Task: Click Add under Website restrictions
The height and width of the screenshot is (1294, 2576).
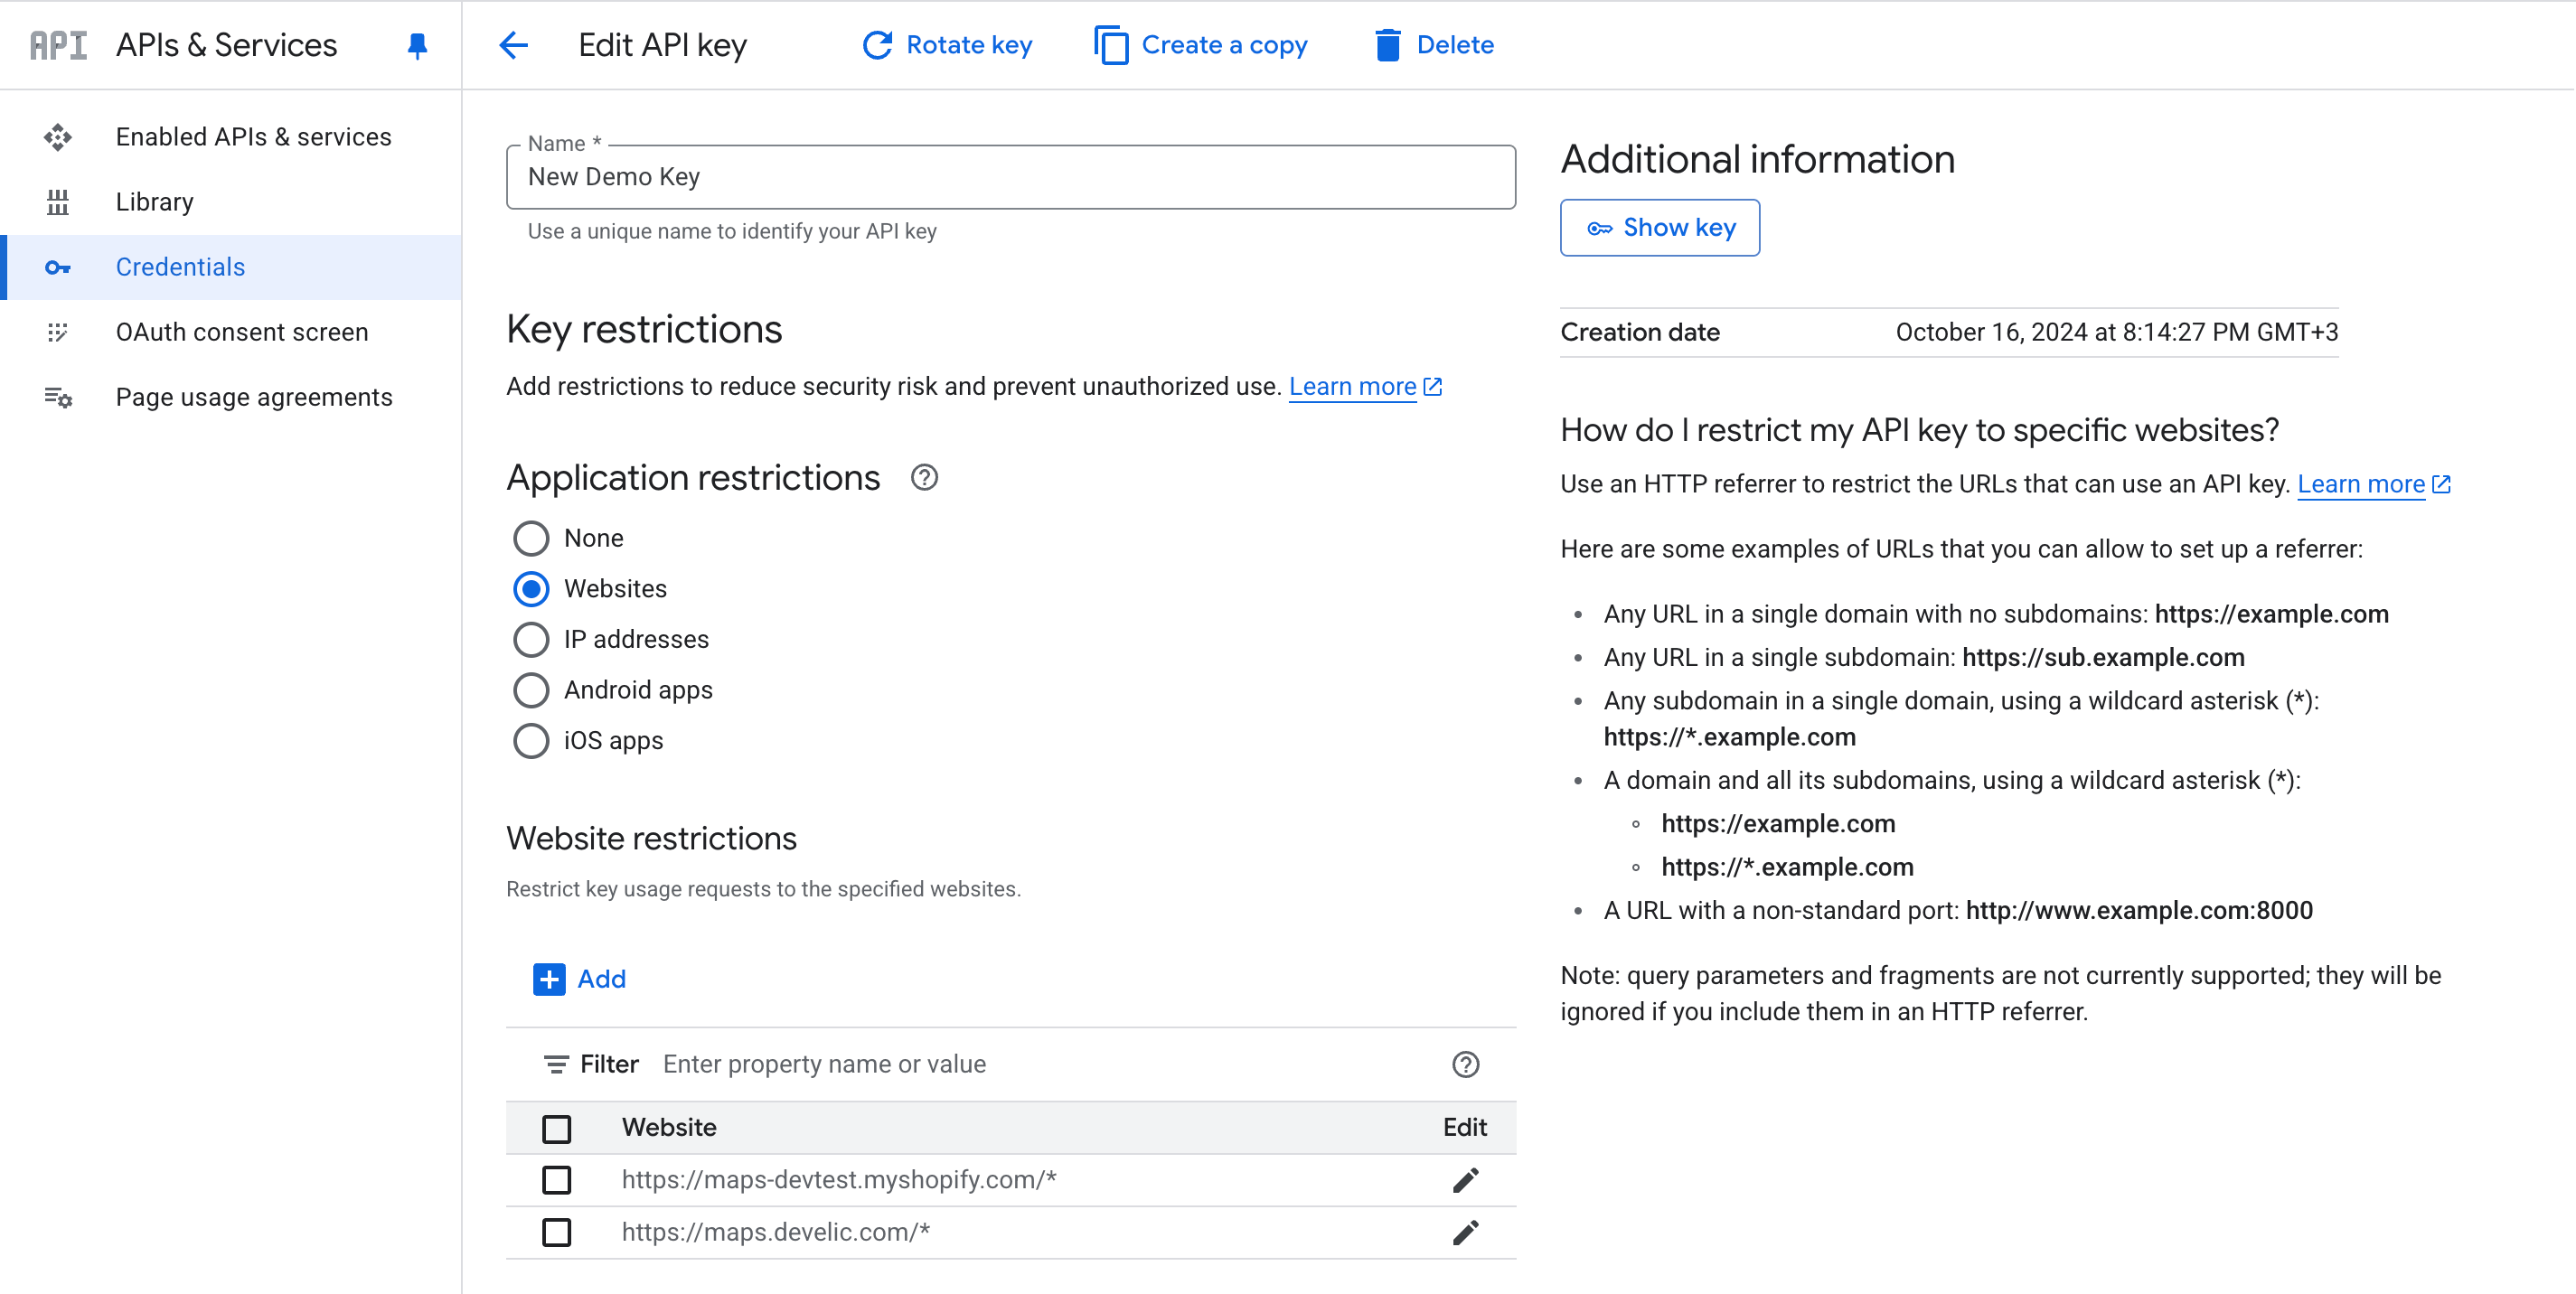Action: 580,979
